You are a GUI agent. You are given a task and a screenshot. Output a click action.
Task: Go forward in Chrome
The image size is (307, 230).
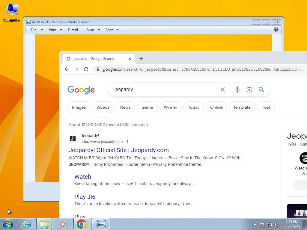76,69
